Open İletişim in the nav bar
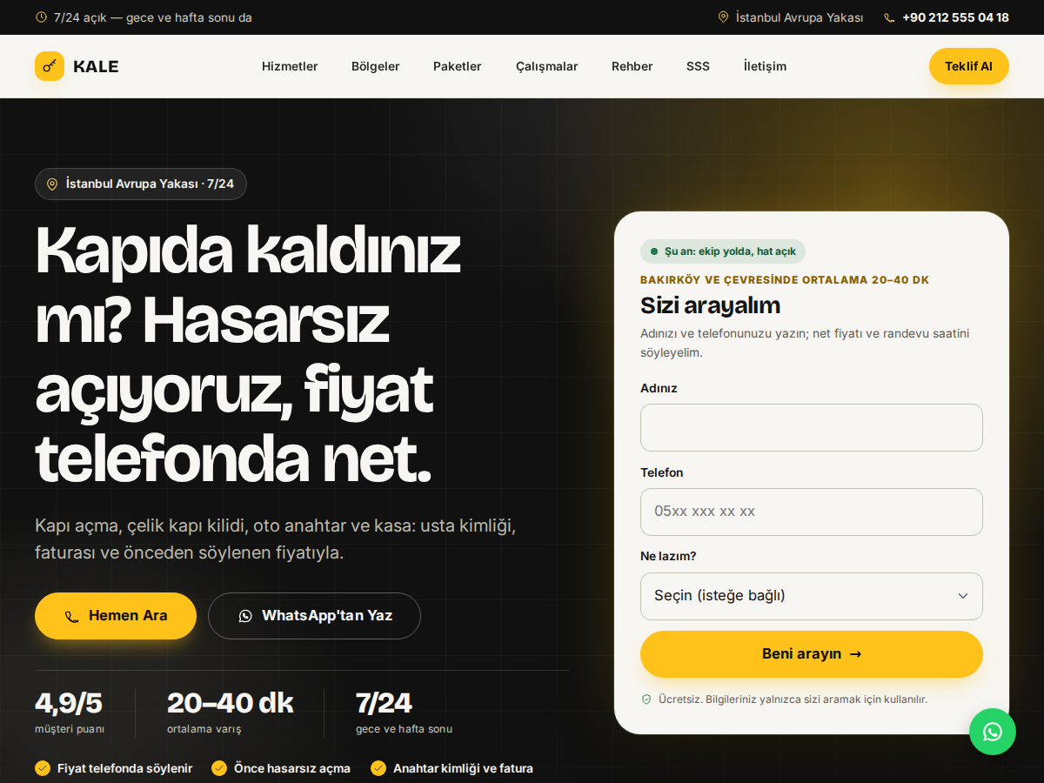Screen dimensions: 1044x783 (765, 66)
